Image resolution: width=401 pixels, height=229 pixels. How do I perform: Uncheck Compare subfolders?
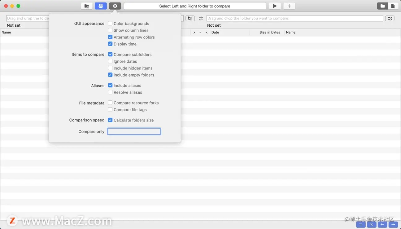(x=110, y=55)
